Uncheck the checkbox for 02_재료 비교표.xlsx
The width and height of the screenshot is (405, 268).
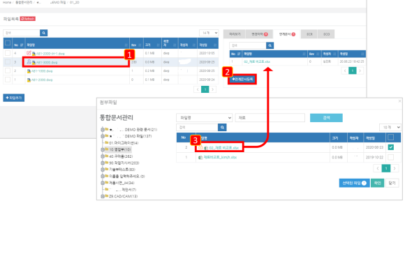391,147
